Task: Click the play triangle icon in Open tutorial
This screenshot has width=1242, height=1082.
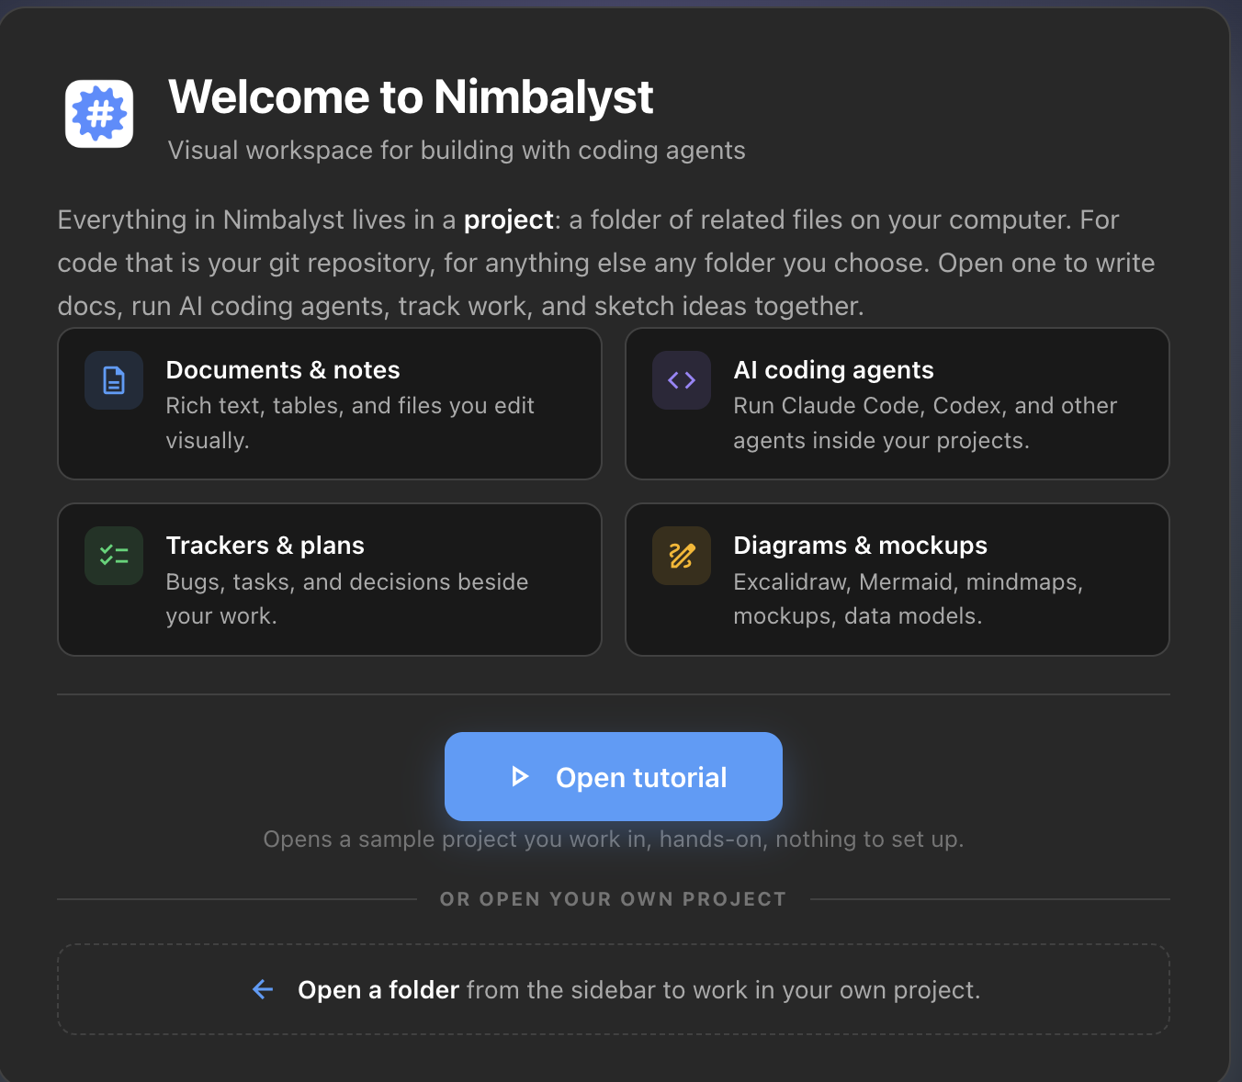Action: (x=520, y=777)
